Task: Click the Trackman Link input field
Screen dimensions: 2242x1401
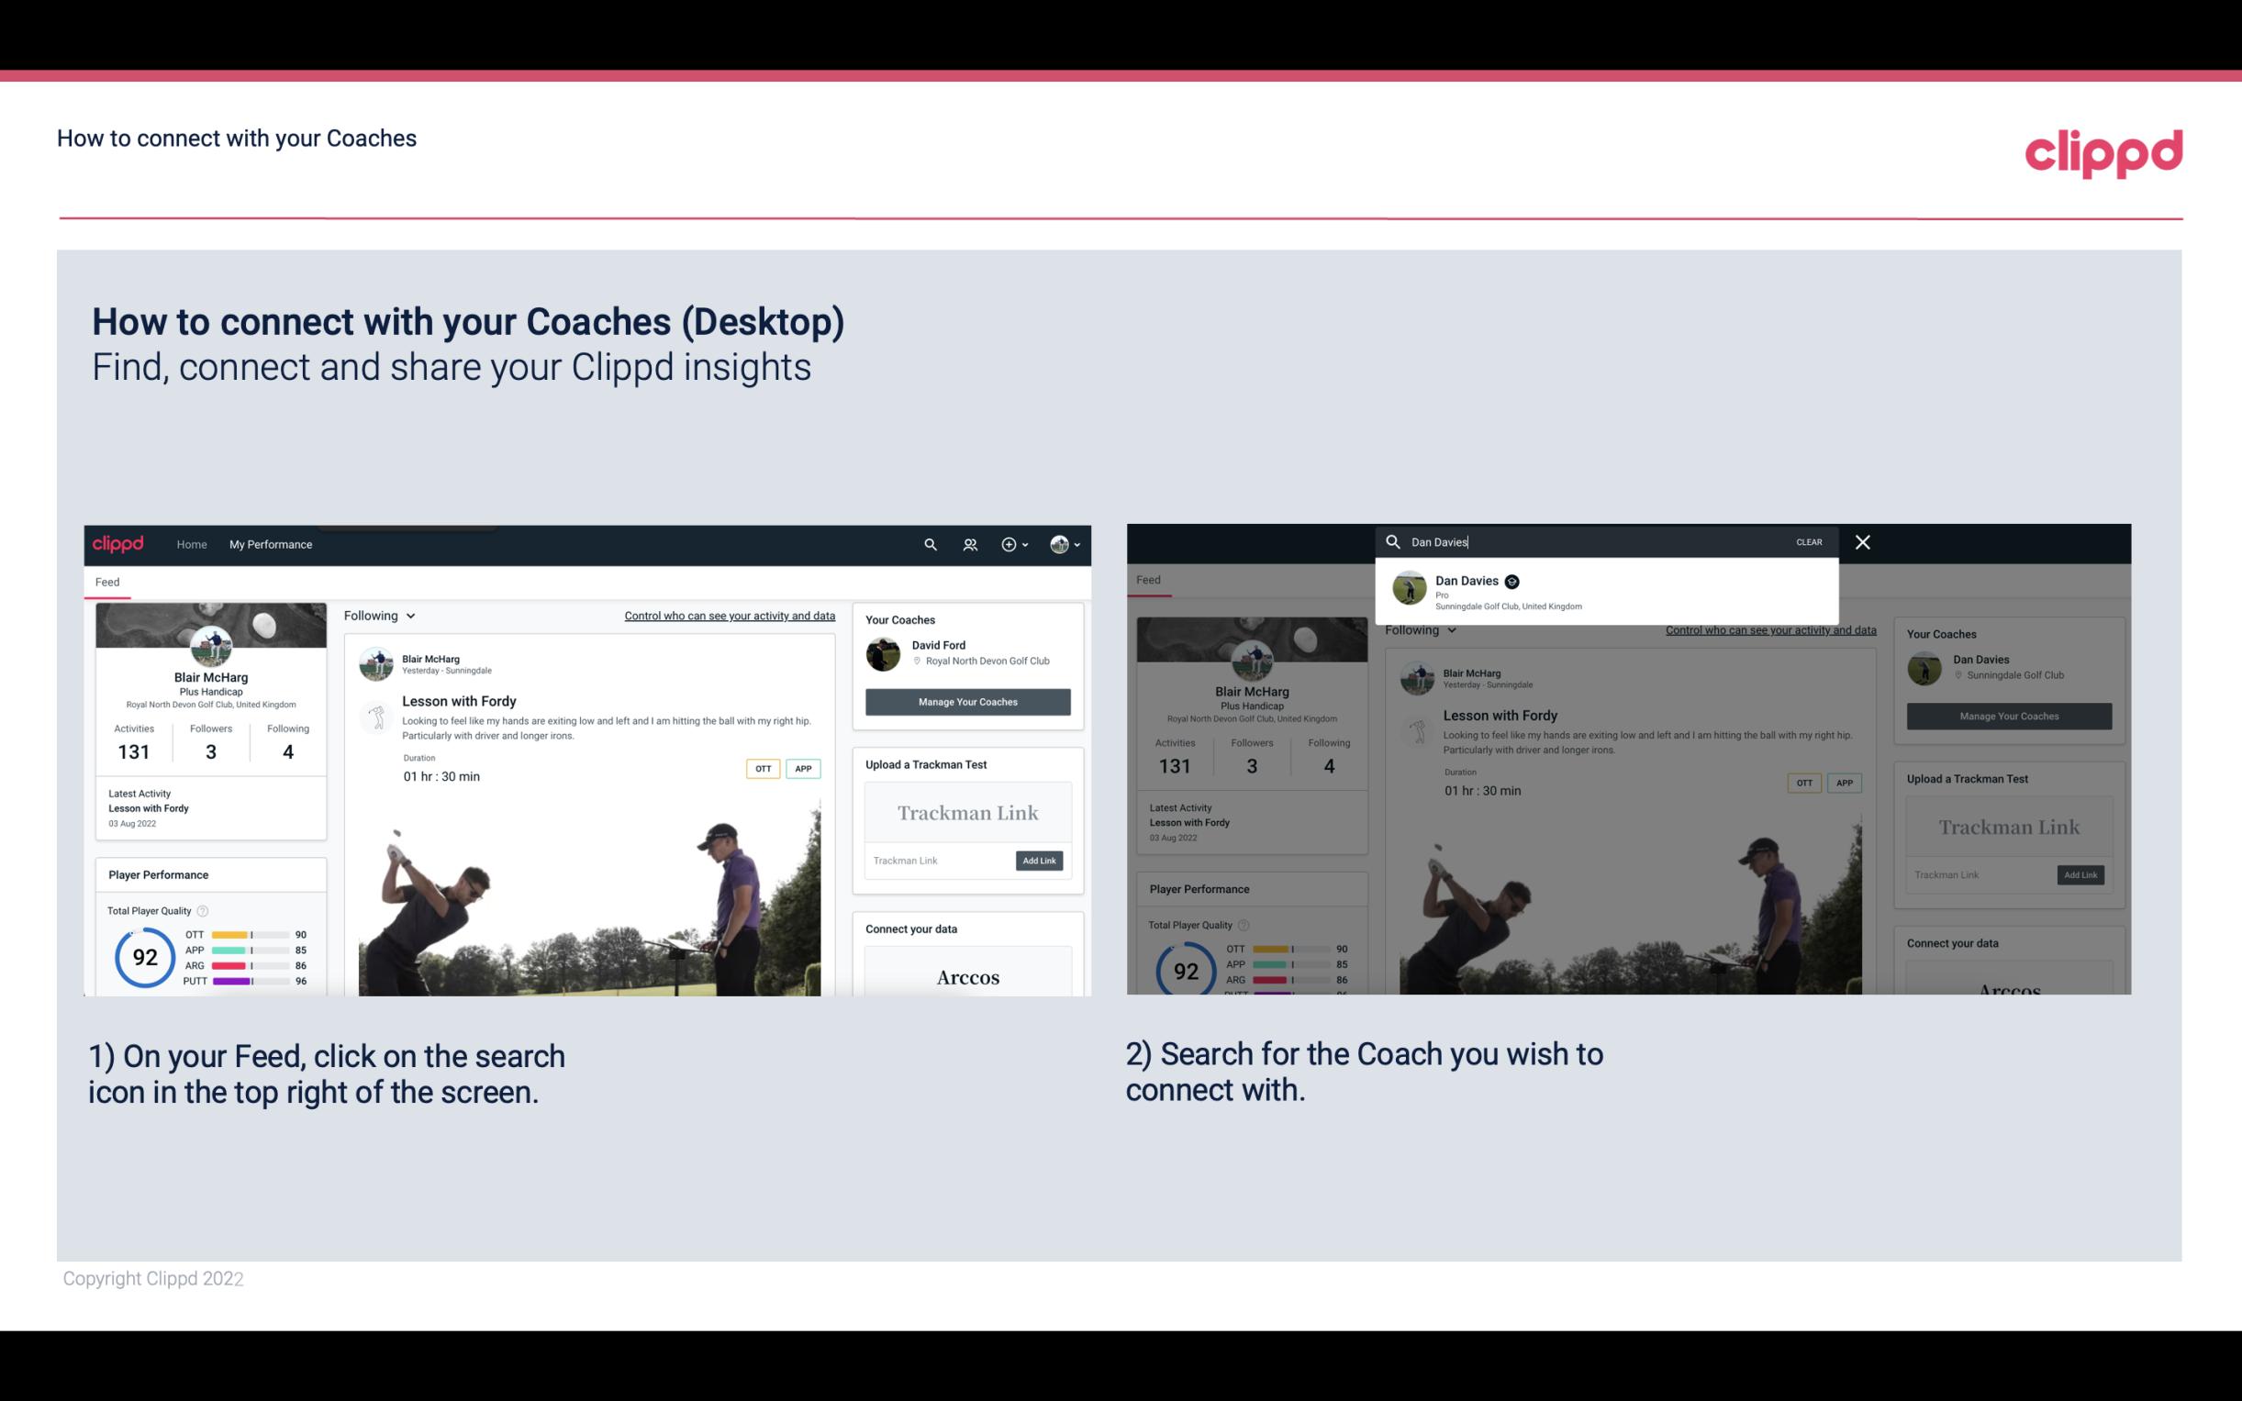Action: (x=936, y=859)
